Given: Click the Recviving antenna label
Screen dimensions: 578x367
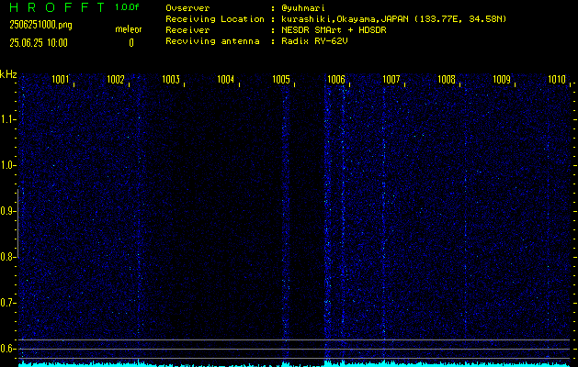Looking at the screenshot, I should point(212,41).
